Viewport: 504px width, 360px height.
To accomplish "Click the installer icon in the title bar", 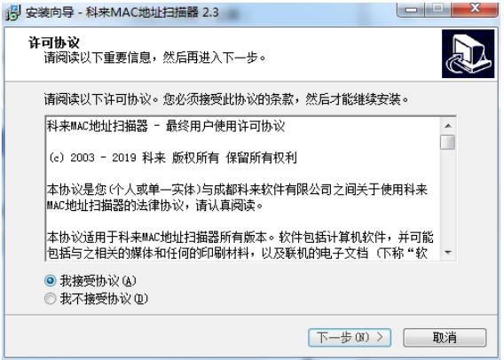I will 12,12.
